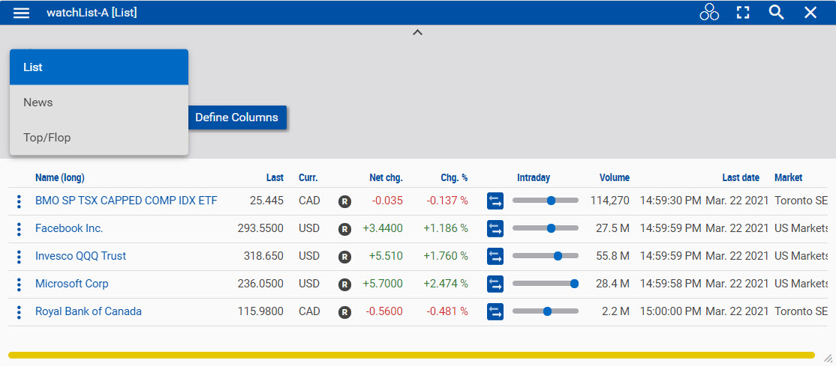
Task: Switch to the News view
Action: point(99,102)
